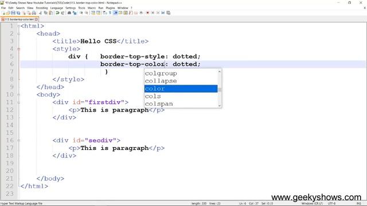Image resolution: width=367 pixels, height=206 pixels.
Task: Click the Stop Recording macro icon
Action: pyautogui.click(x=153, y=13)
